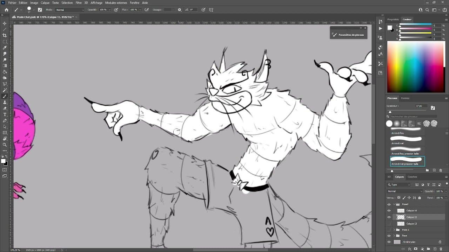The width and height of the screenshot is (449, 252).
Task: Select the Paint Bucket tool
Action: pyautogui.click(x=5, y=72)
